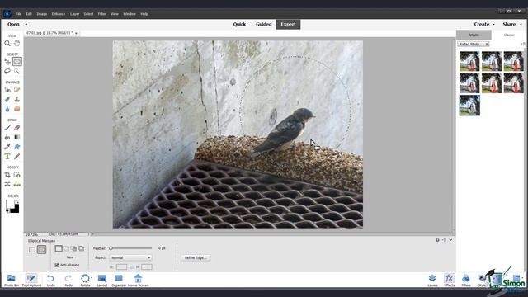Select the Move tool
The height and width of the screenshot is (297, 528).
point(7,62)
